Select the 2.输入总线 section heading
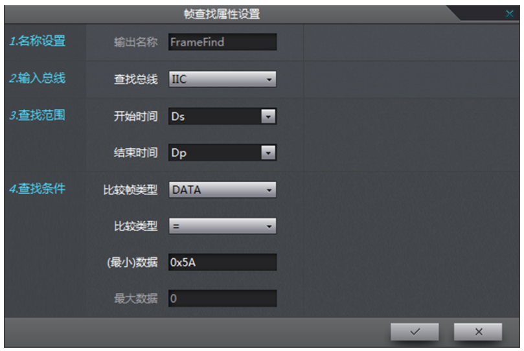Screen dimensions: 524x351 38,78
